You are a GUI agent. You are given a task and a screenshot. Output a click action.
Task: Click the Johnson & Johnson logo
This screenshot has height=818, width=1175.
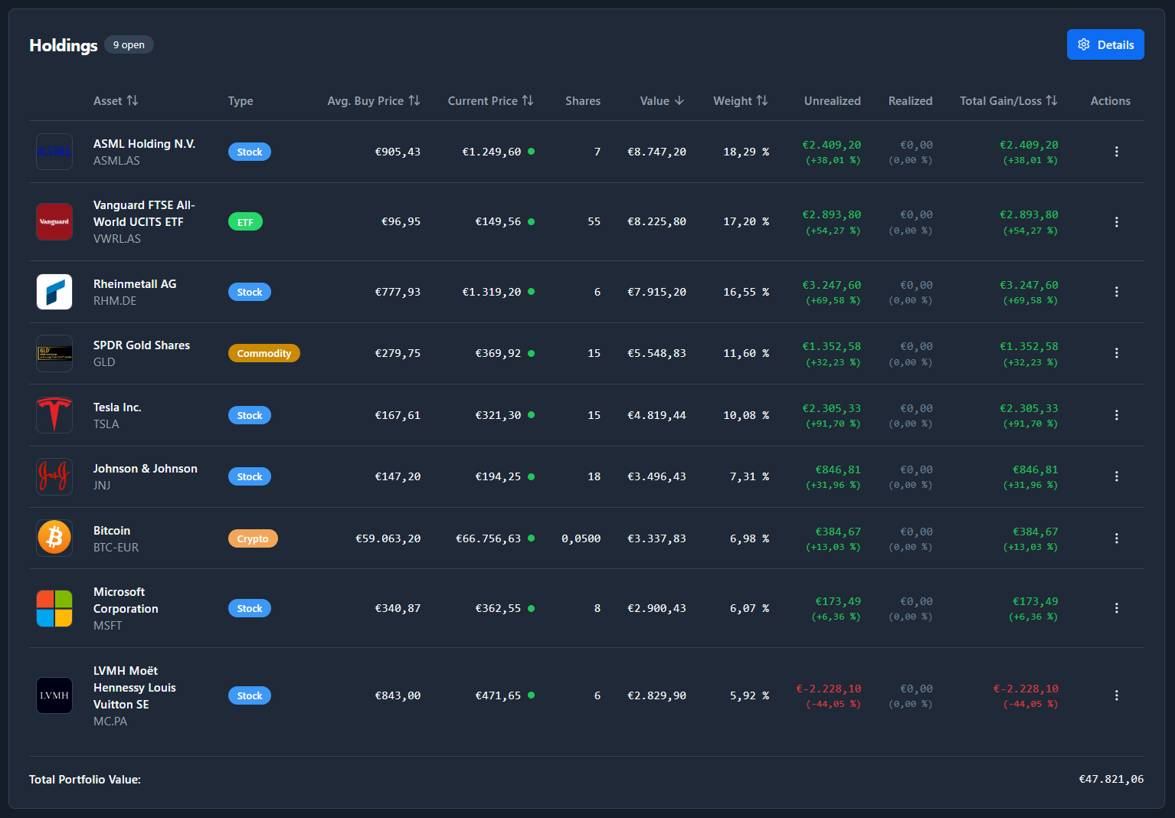click(54, 476)
